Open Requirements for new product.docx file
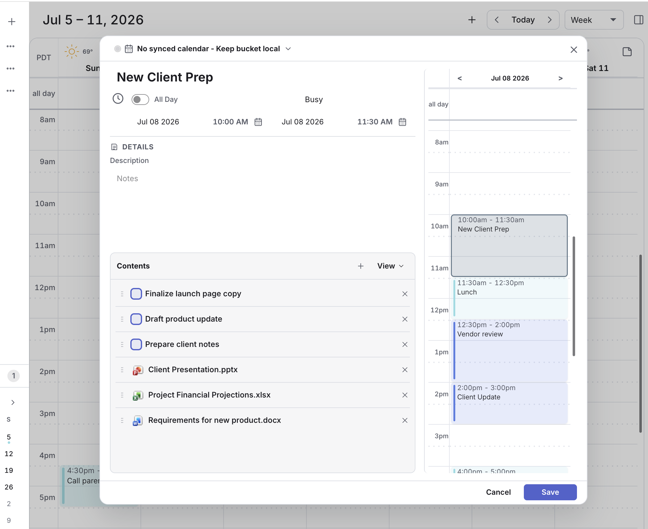This screenshot has width=648, height=529. coord(214,420)
